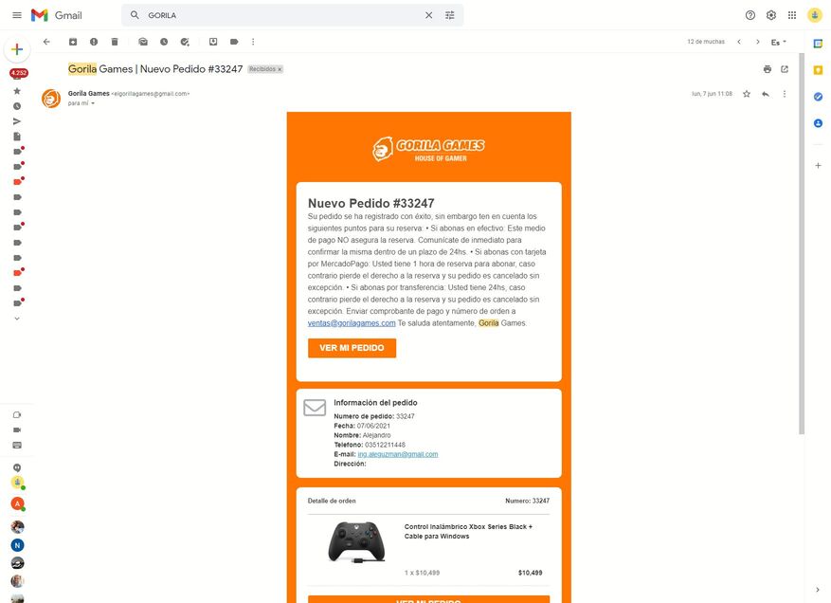The width and height of the screenshot is (831, 603).
Task: Open search filter options in search bar
Action: pos(450,15)
